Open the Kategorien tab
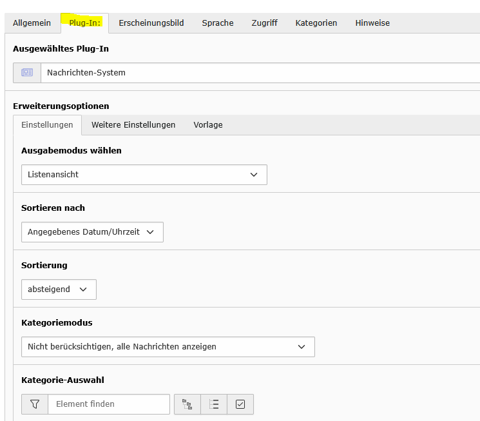480x421 pixels. tap(316, 23)
